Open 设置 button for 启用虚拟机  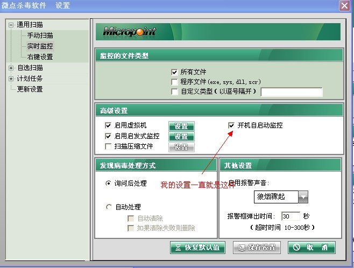(181, 126)
